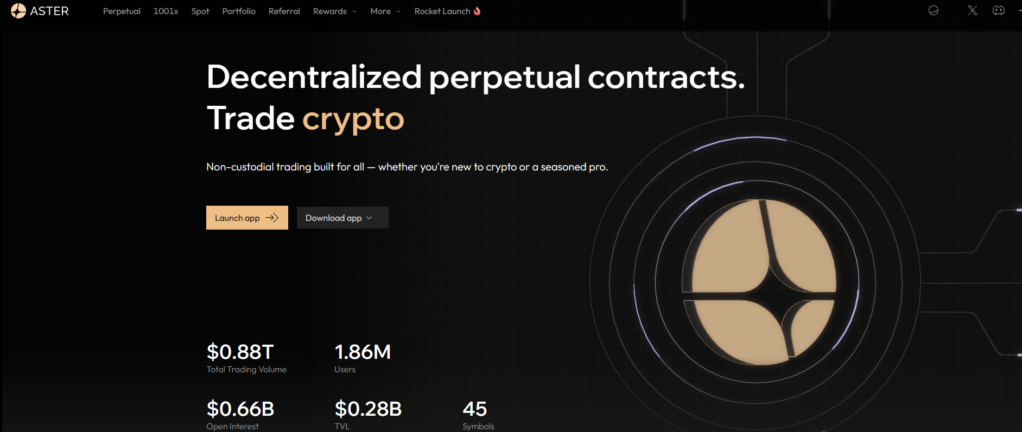Go to the Perpetual trading page
Screen dimensions: 1022x432
(x=122, y=11)
